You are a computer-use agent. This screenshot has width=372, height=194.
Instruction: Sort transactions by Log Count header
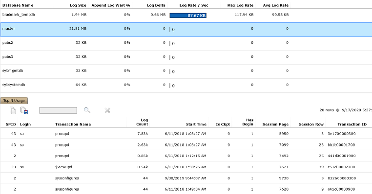pyautogui.click(x=142, y=122)
